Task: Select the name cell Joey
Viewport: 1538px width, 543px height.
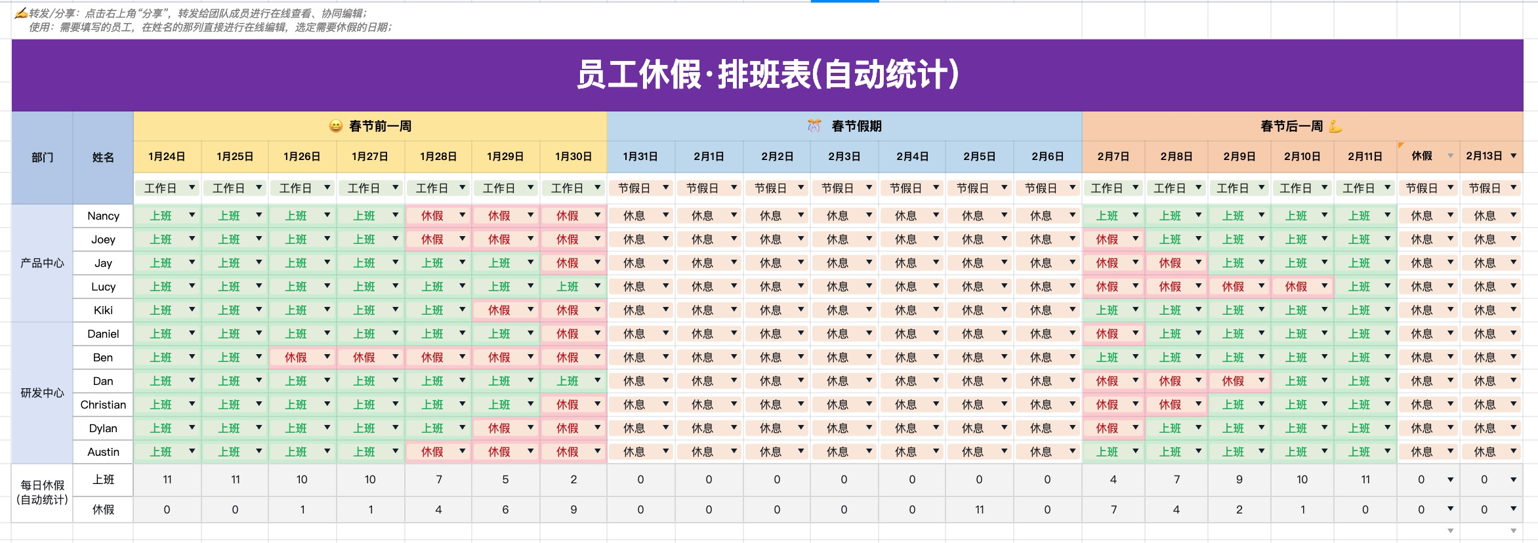Action: coord(103,239)
